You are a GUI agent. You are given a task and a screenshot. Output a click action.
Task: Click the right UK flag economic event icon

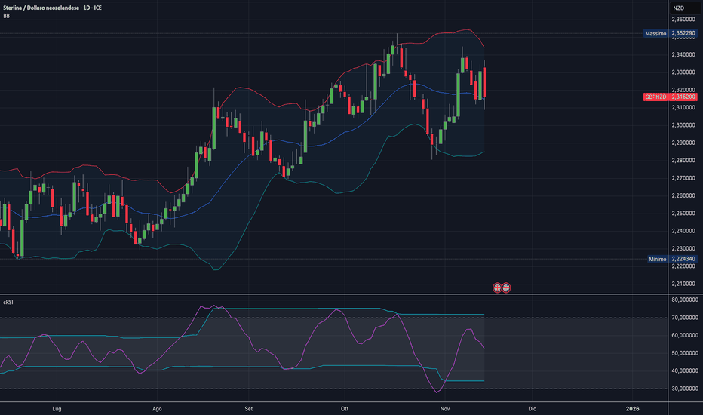pos(505,287)
